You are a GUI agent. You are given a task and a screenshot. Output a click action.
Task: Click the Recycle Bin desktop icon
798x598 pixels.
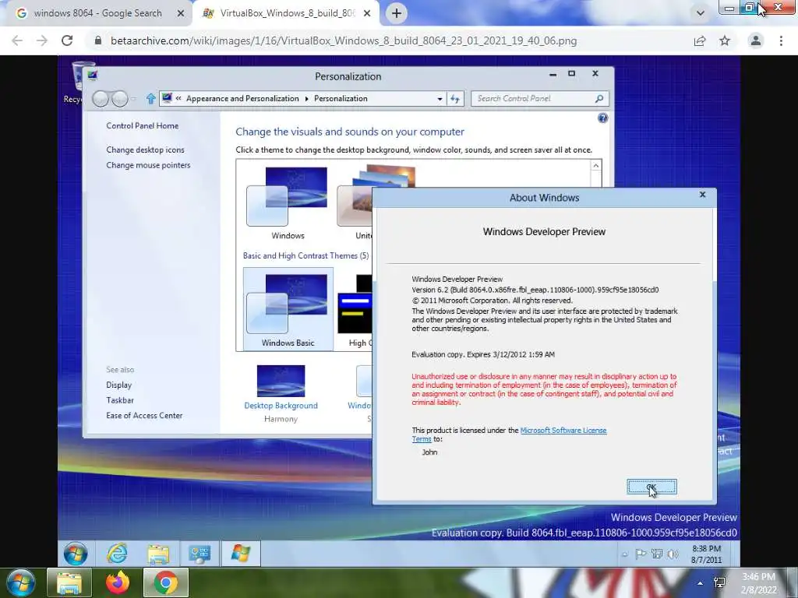74,81
